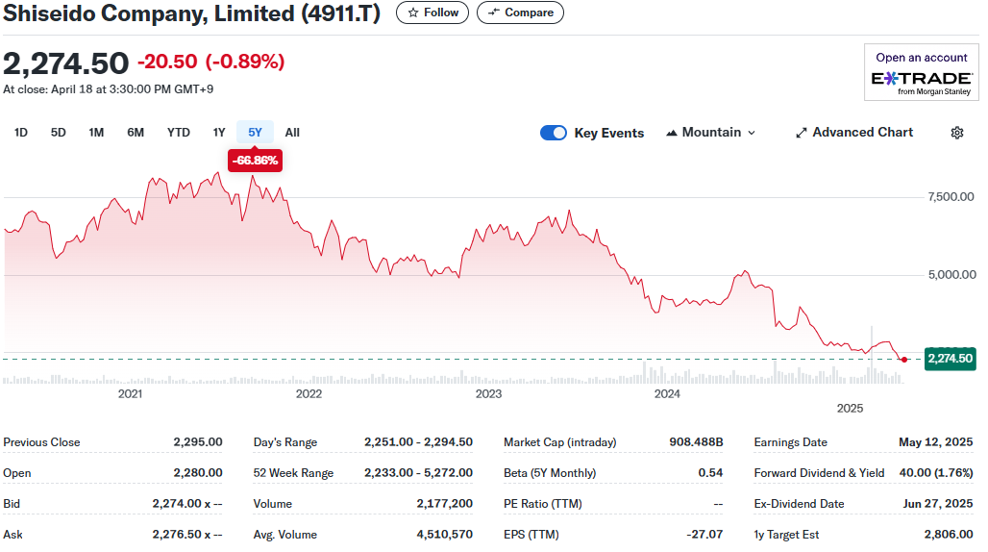This screenshot has width=988, height=552.
Task: Click Ex-Dividend Date value Jun 27, 2025
Action: tap(938, 504)
